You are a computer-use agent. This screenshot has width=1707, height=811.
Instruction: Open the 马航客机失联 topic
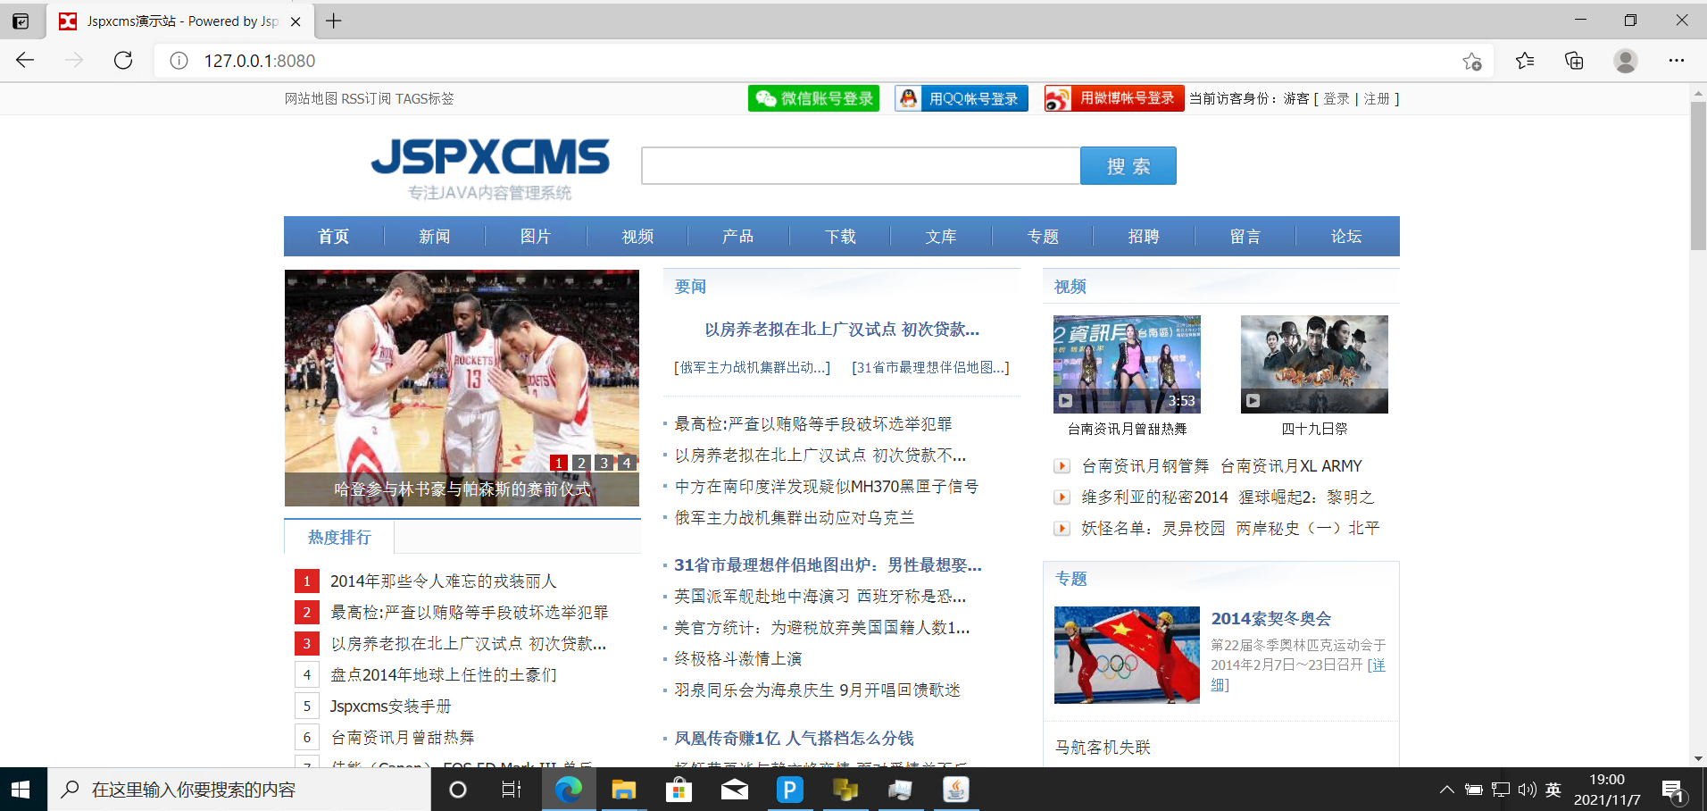pyautogui.click(x=1103, y=747)
